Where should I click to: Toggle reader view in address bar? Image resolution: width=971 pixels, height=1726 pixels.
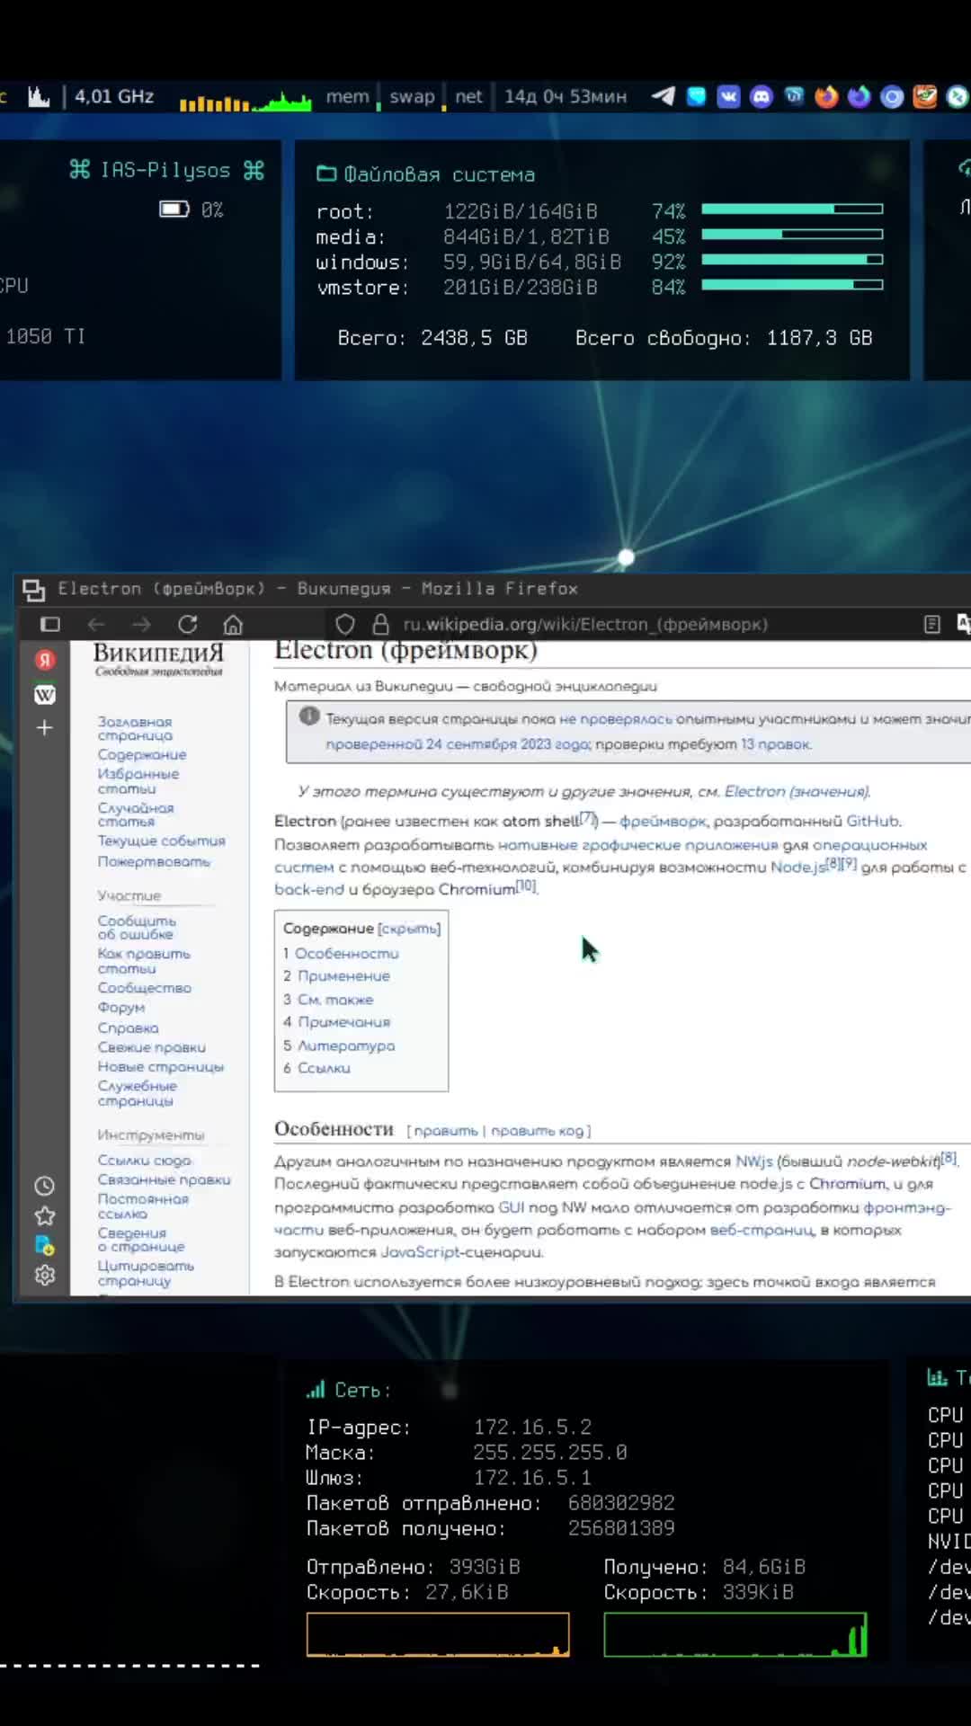click(932, 625)
